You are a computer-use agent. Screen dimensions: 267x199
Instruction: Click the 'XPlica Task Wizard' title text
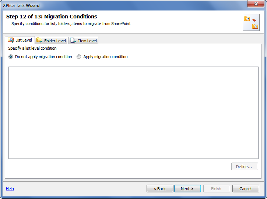(x=21, y=6)
